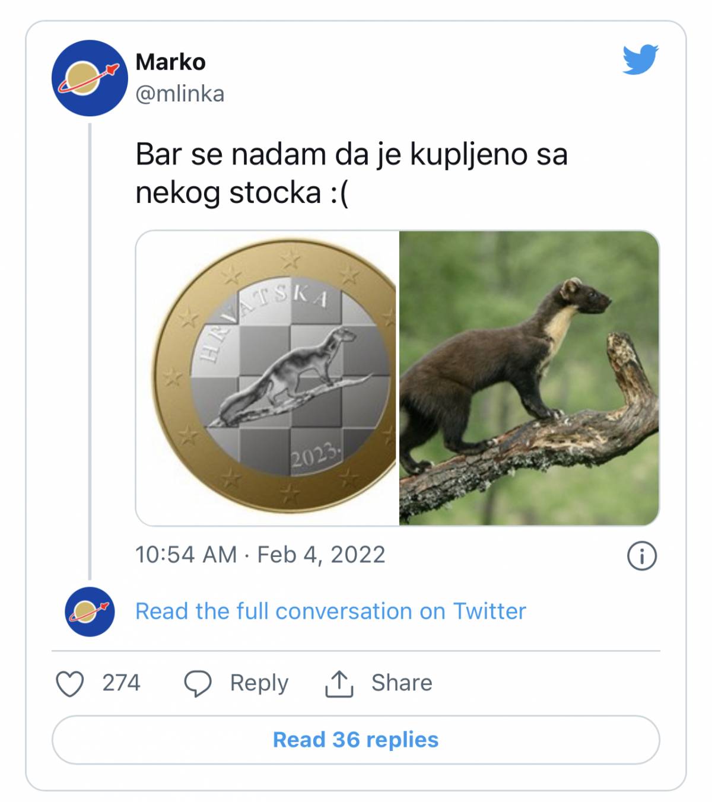Click the 10:54 AM Feb 4, 2022 timestamp
This screenshot has width=712, height=802.
tap(260, 555)
